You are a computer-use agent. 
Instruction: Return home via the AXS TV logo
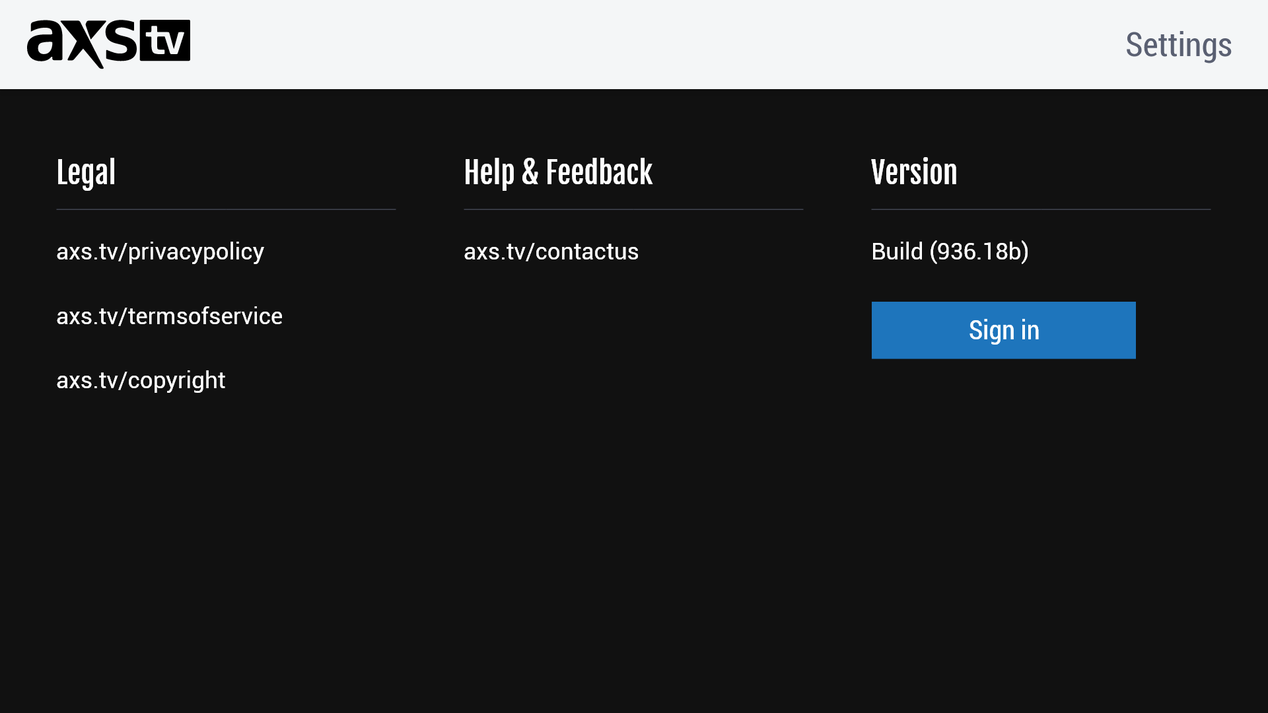tap(108, 44)
